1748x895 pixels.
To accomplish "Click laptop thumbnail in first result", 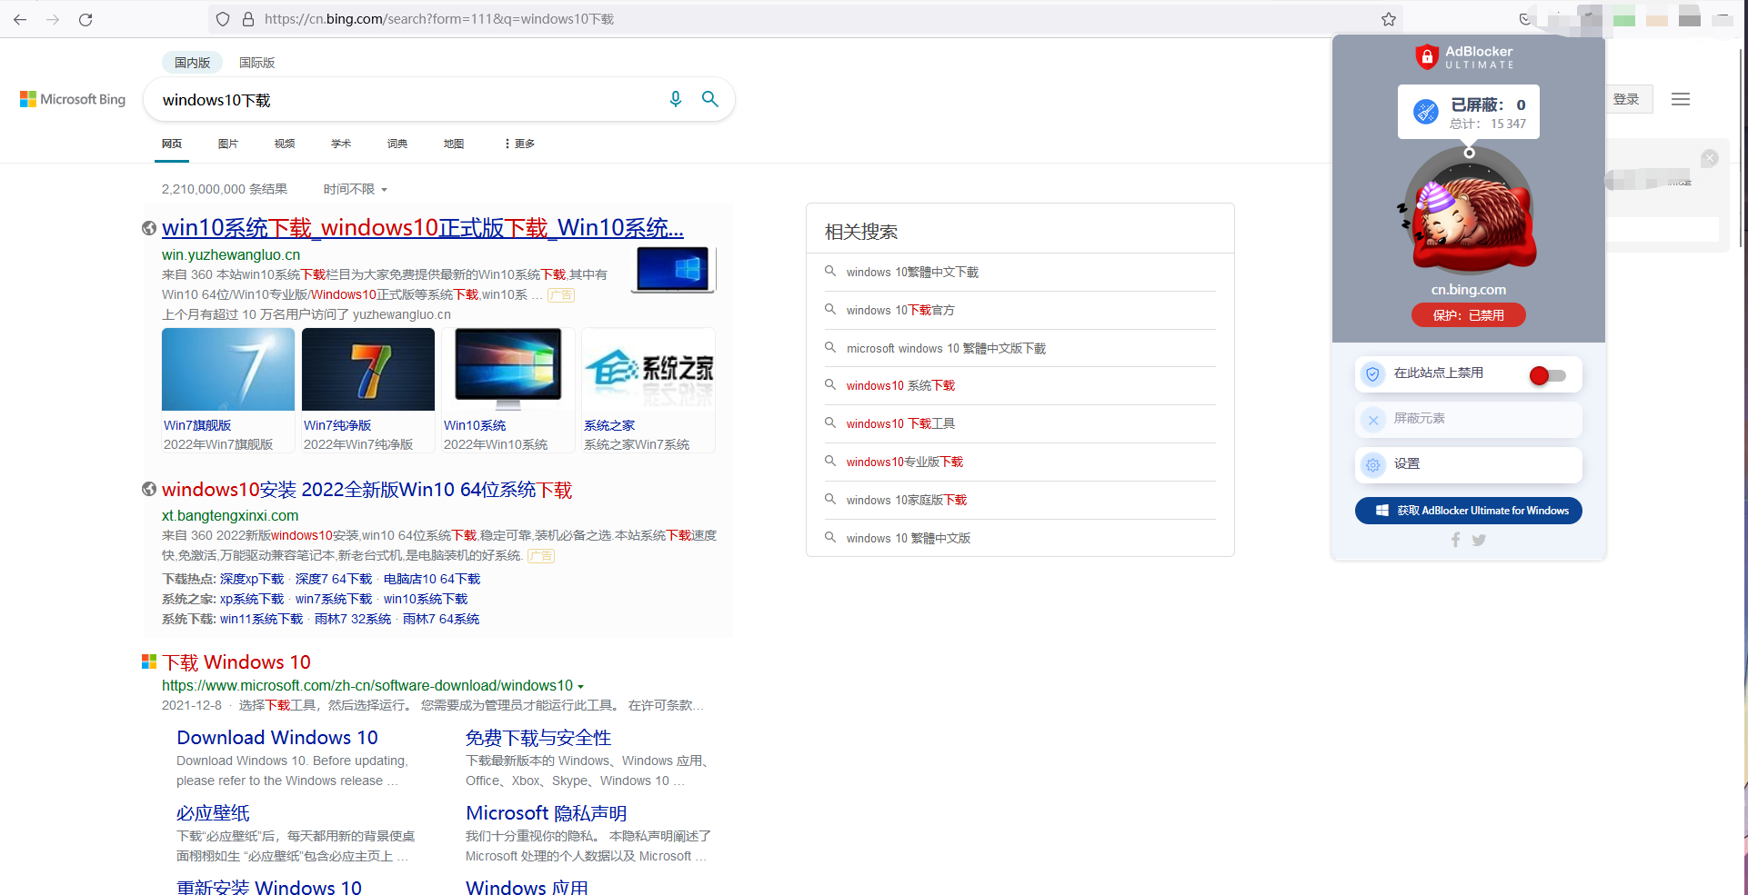I will tap(674, 270).
